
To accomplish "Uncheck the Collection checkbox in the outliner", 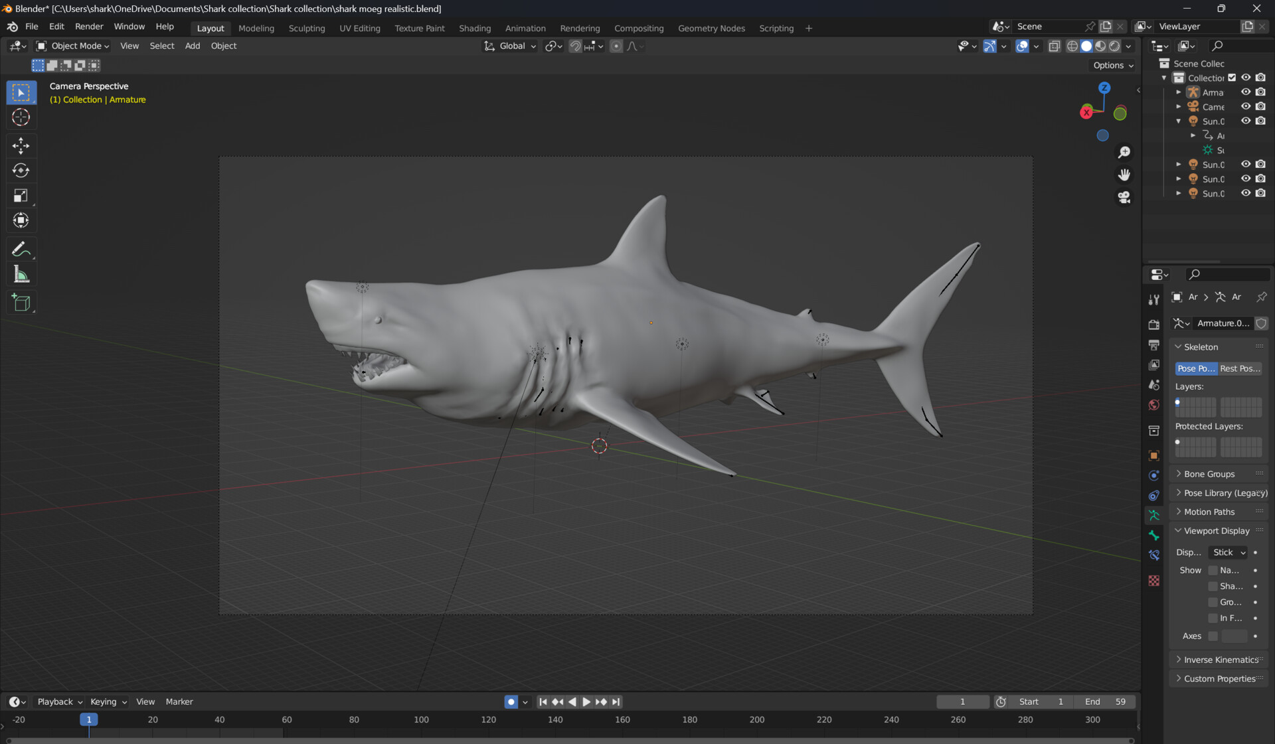I will point(1232,78).
